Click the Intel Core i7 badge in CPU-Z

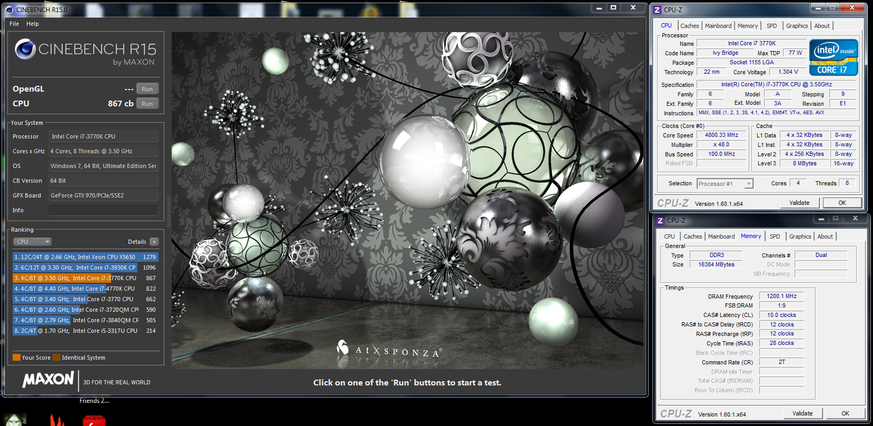834,57
